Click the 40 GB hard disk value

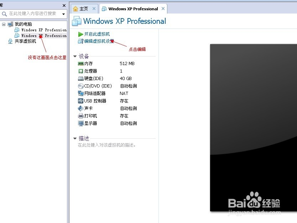coord(126,79)
